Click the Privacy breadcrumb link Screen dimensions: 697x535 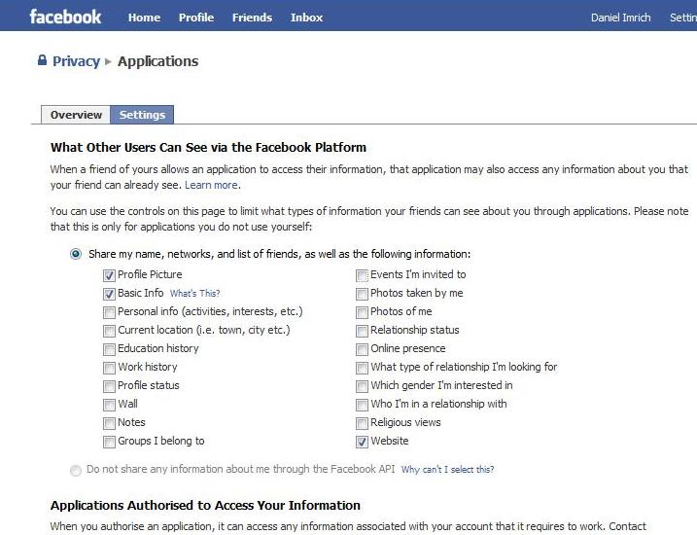[x=76, y=61]
